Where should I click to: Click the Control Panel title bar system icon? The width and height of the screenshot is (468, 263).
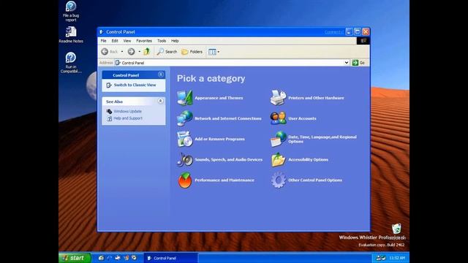(102, 32)
